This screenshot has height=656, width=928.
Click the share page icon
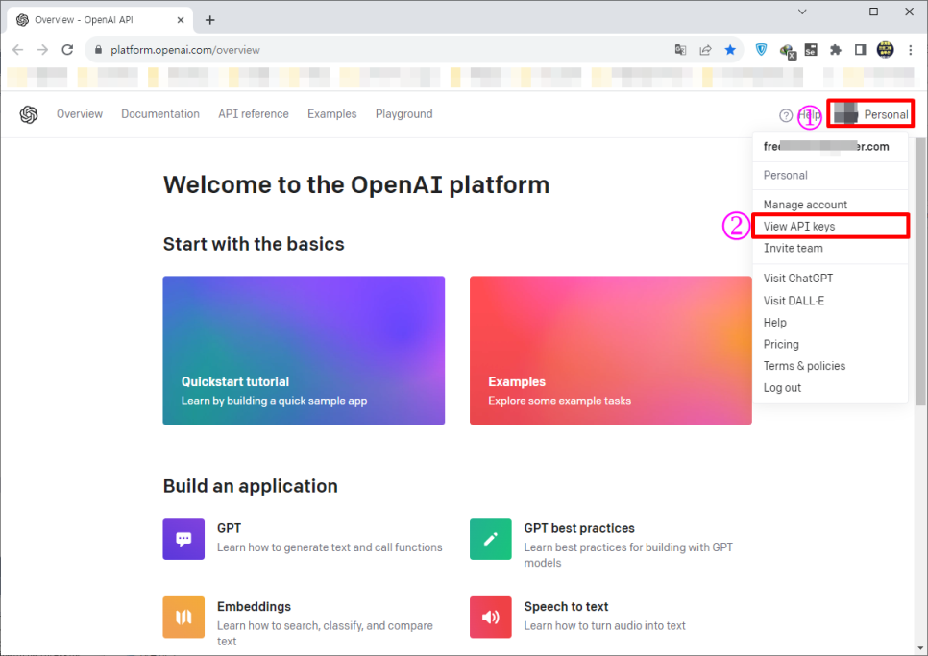coord(705,50)
